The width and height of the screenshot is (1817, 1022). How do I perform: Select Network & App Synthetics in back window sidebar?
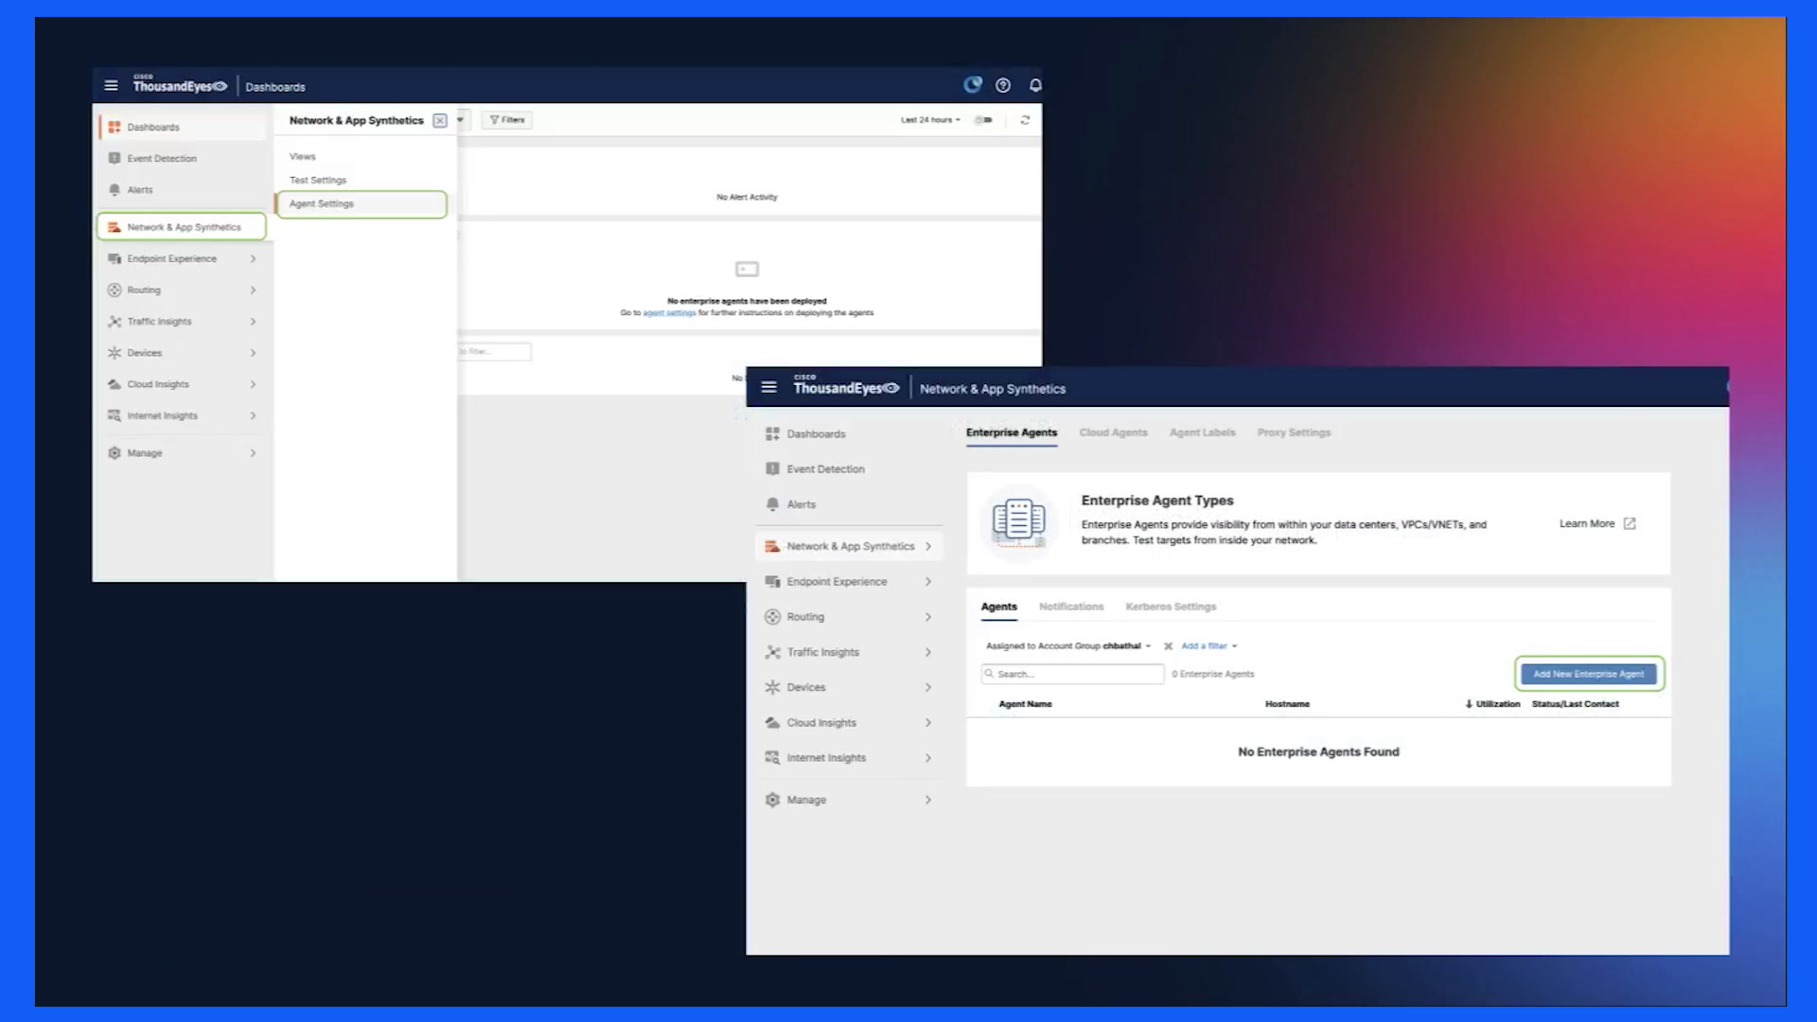(181, 227)
